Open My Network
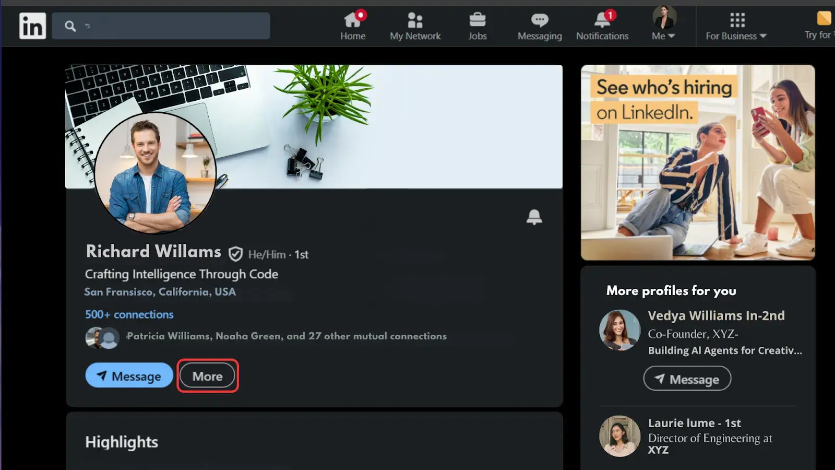 click(x=415, y=26)
